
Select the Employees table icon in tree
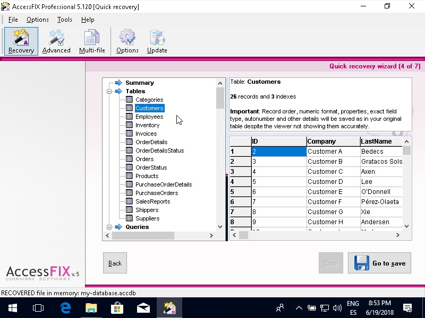(129, 117)
